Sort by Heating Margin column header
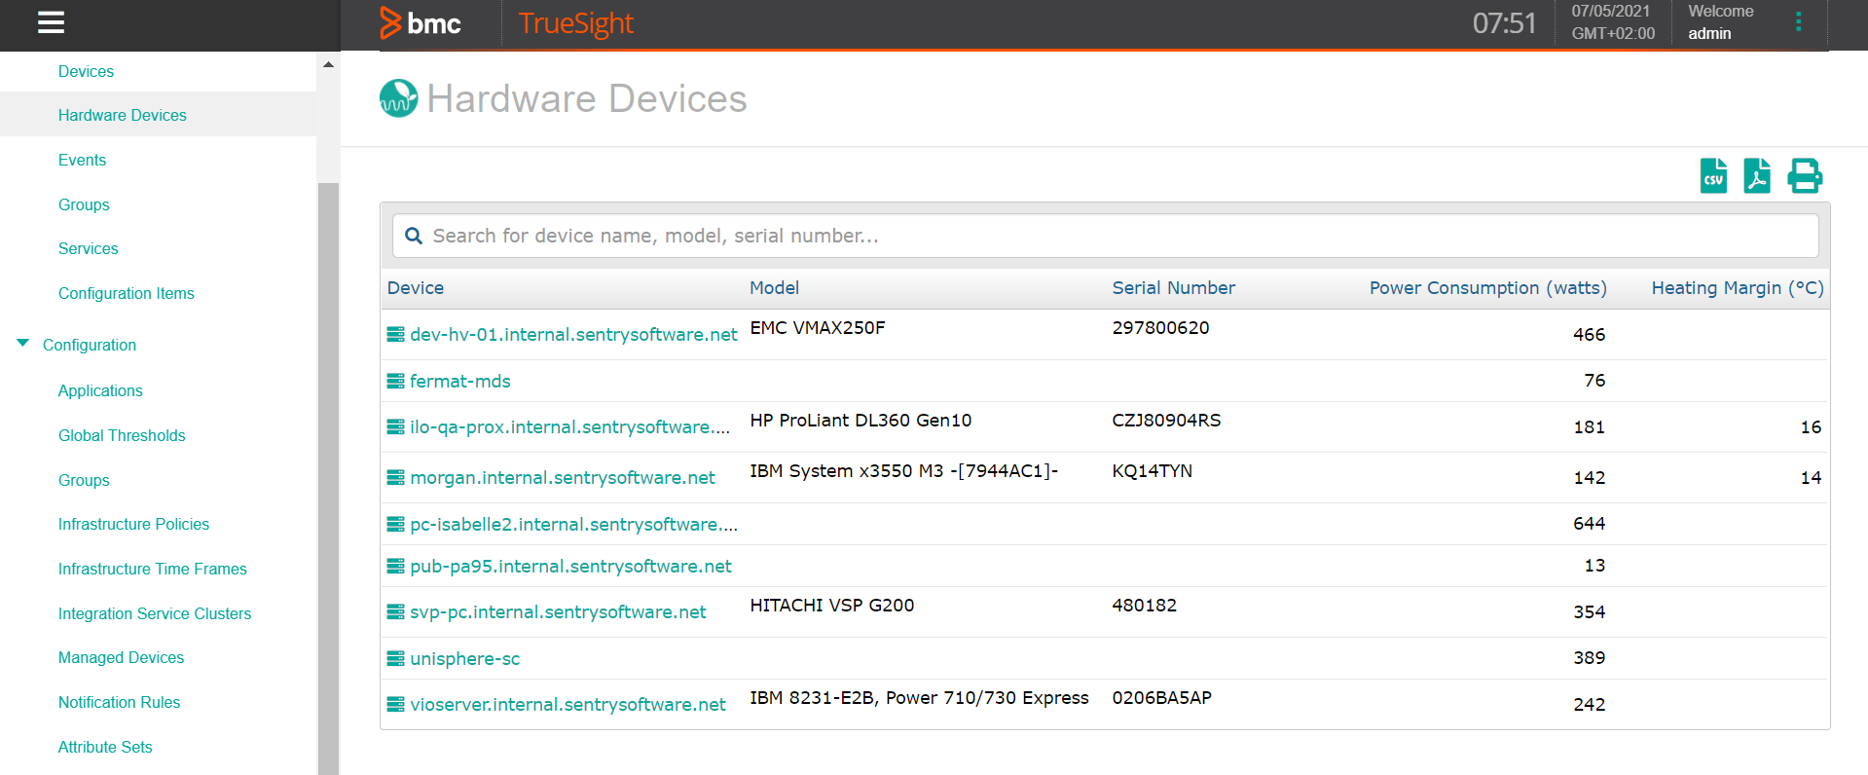 pos(1738,288)
